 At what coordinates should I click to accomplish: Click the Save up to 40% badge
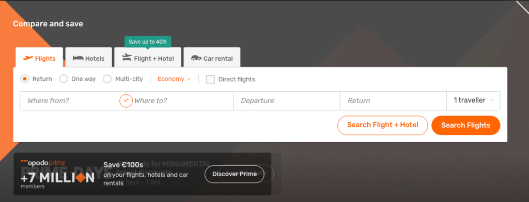(x=148, y=42)
